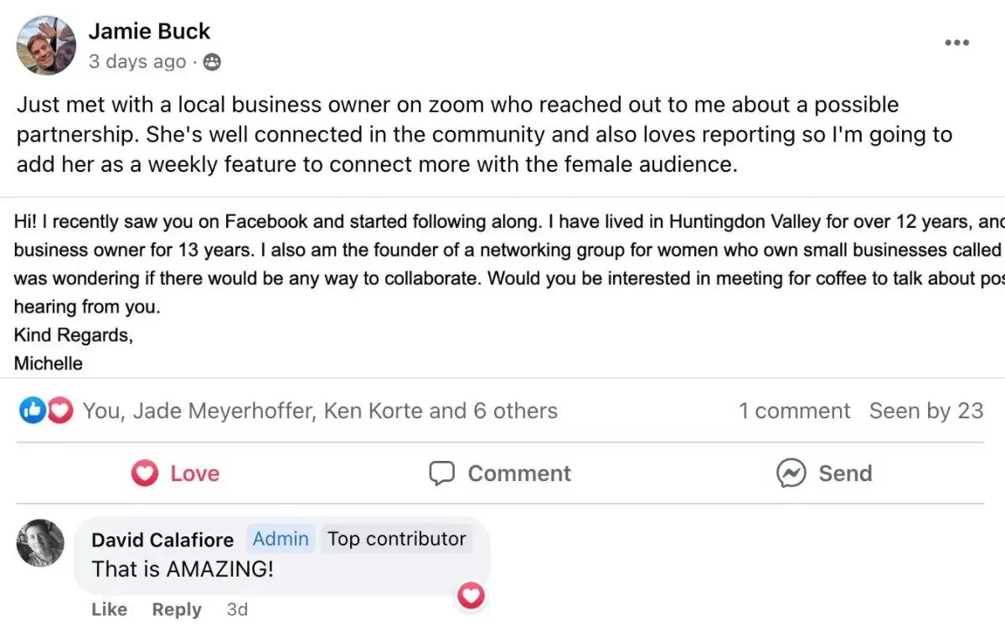Click the heart reaction on David's comment
This screenshot has width=1005, height=626.
472,595
